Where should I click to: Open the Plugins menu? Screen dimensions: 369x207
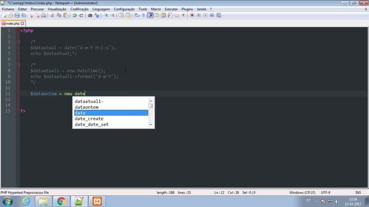[187, 9]
